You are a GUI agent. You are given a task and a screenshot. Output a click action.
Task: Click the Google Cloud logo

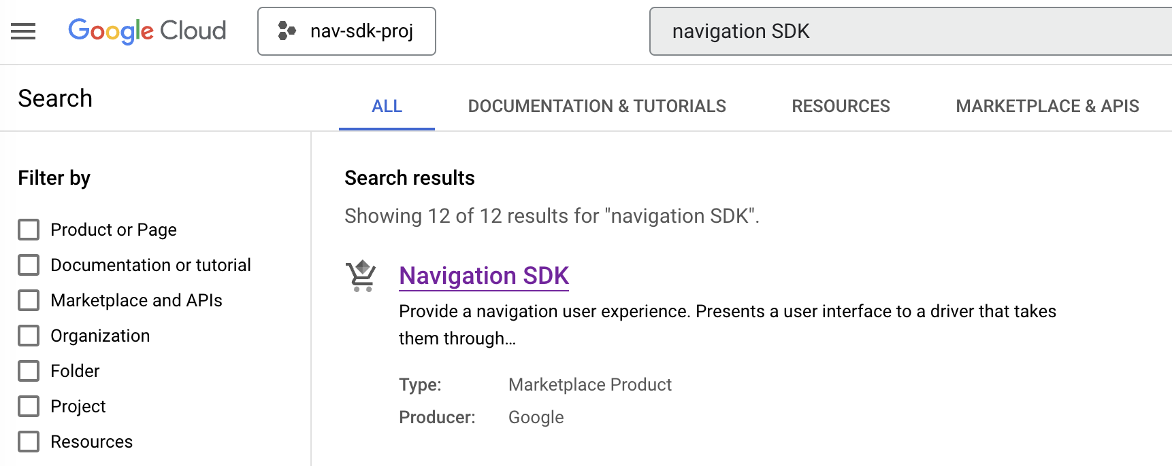(147, 31)
